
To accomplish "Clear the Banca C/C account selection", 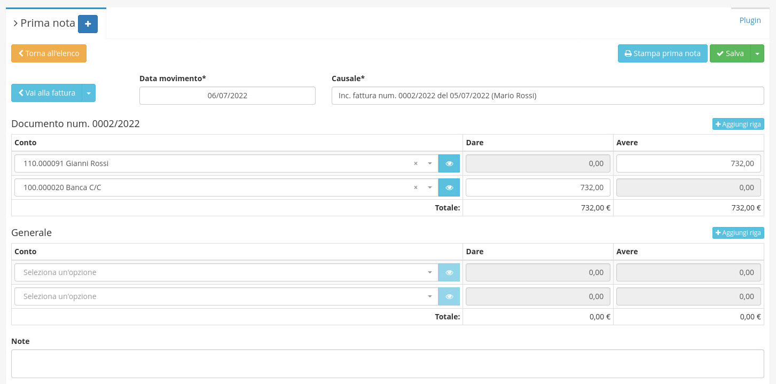I will point(416,187).
